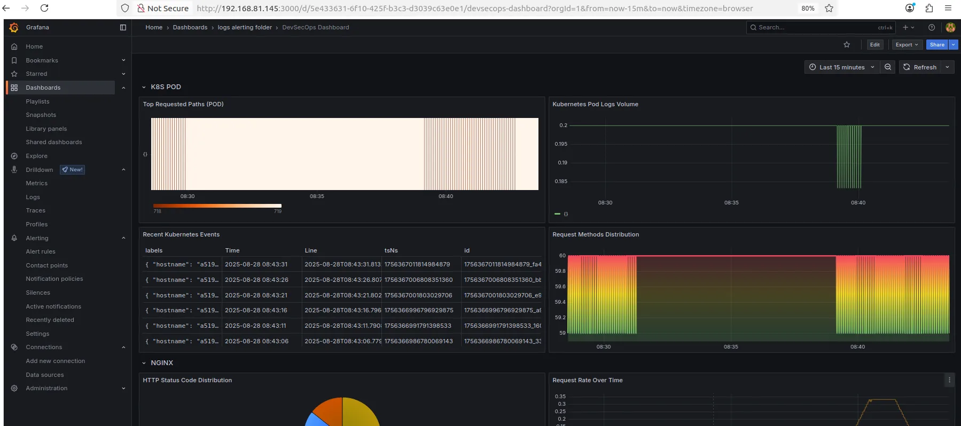961x426 pixels.
Task: Click the Share button
Action: point(937,45)
